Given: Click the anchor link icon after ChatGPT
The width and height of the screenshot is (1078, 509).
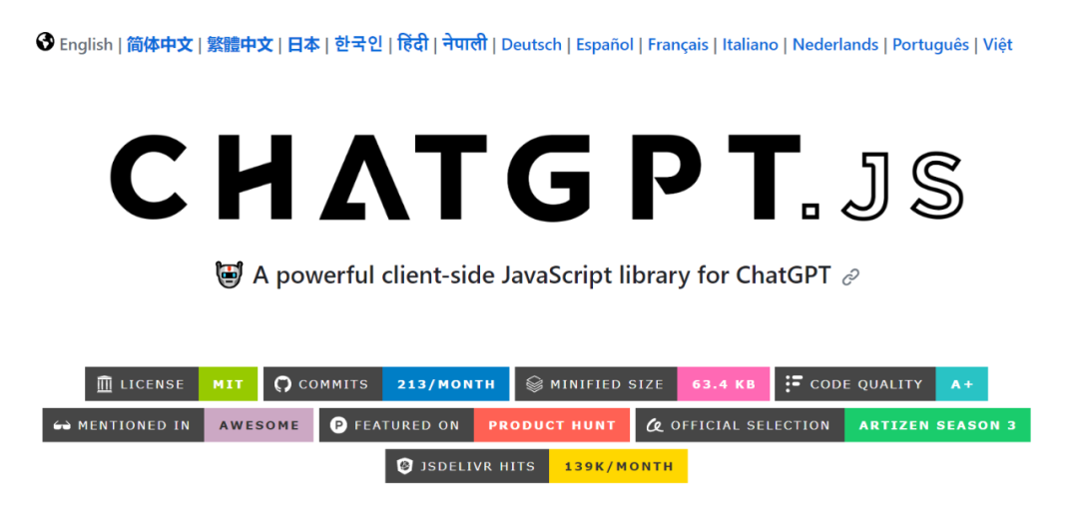Looking at the screenshot, I should click(851, 277).
